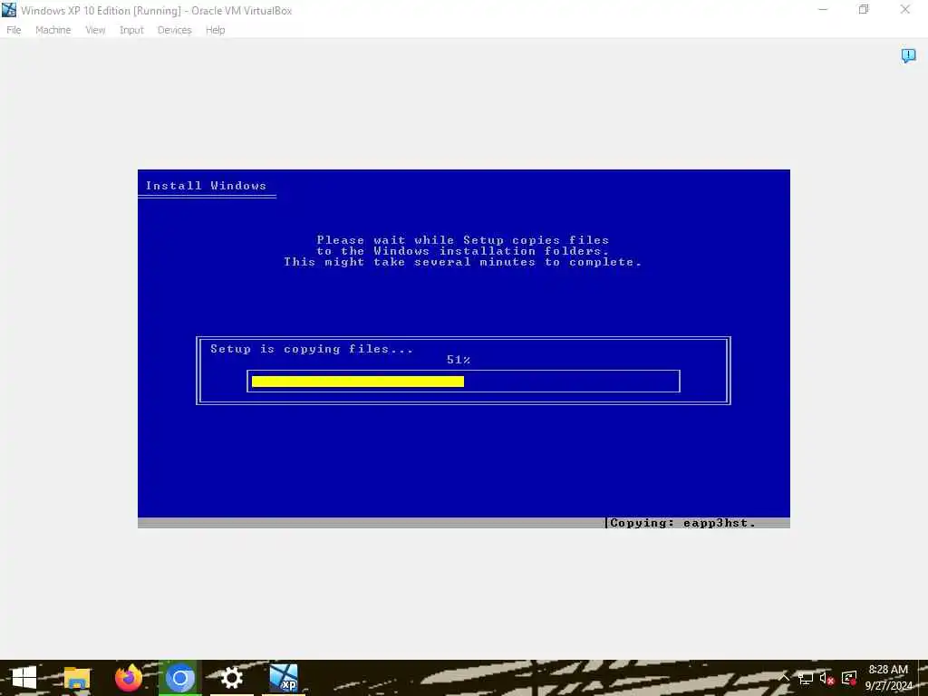
Task: Open the Devices menu
Action: (175, 30)
